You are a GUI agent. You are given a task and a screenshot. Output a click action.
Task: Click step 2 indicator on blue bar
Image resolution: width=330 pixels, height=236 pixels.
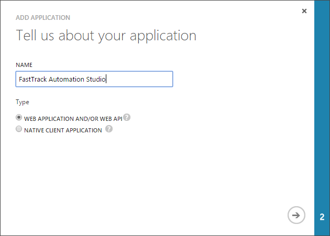coord(322,217)
